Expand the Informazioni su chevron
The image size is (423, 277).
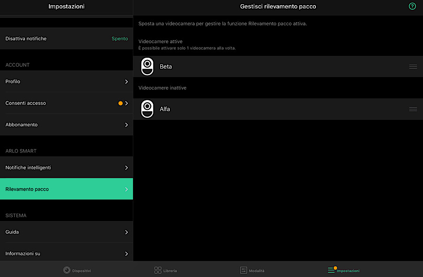pos(126,254)
